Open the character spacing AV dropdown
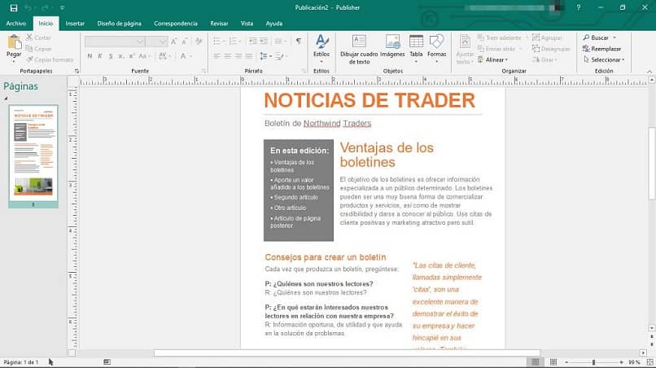The width and height of the screenshot is (656, 368). pos(164,56)
